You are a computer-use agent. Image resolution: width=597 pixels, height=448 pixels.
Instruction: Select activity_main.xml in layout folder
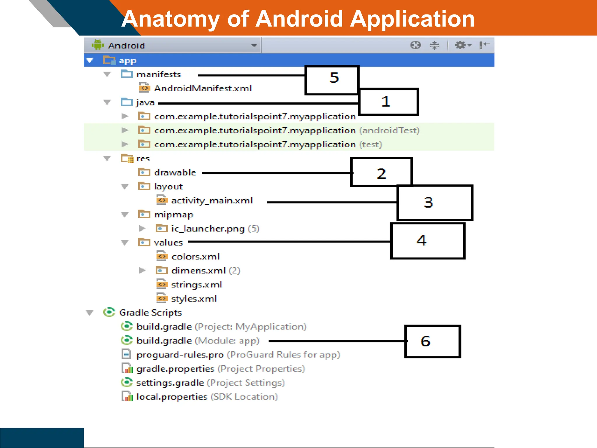(212, 201)
